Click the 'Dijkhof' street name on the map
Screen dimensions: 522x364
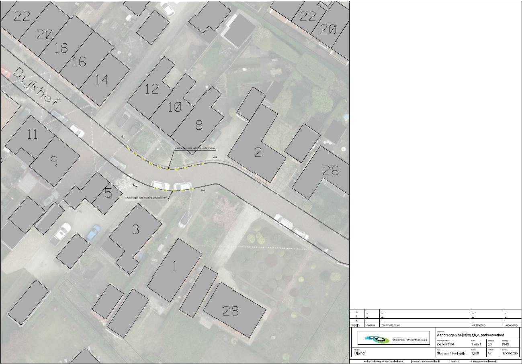click(x=37, y=87)
